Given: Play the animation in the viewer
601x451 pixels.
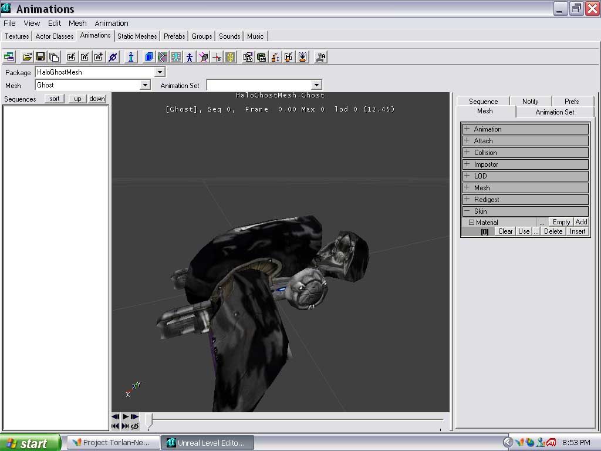Looking at the screenshot, I should tap(126, 416).
